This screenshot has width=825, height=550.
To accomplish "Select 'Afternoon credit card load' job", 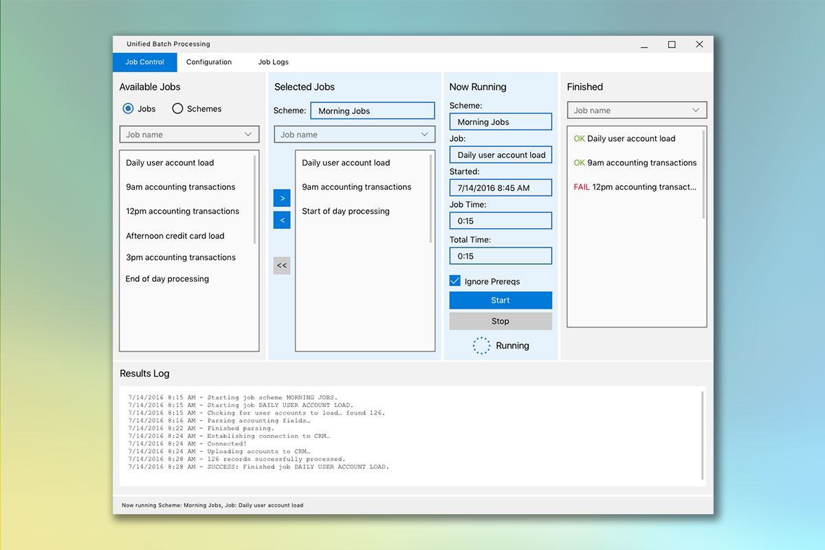I will 175,236.
